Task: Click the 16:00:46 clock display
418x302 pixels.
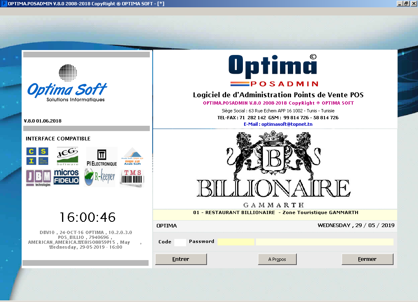Action: click(87, 217)
